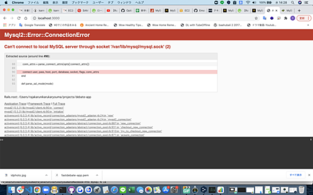Screen dimensions: 313x195
Task: Open the アプリ apps bookmark
Action: pyautogui.click(x=10, y=25)
